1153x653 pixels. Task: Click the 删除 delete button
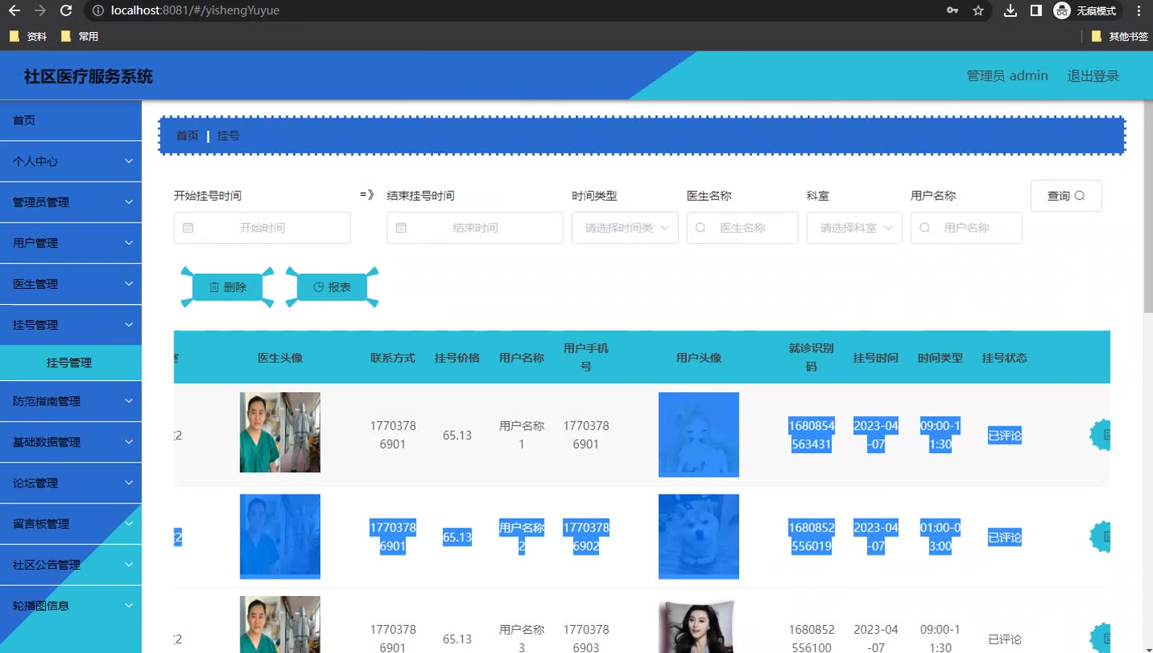coord(227,287)
